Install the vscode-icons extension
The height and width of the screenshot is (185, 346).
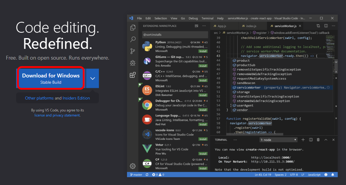(203, 139)
